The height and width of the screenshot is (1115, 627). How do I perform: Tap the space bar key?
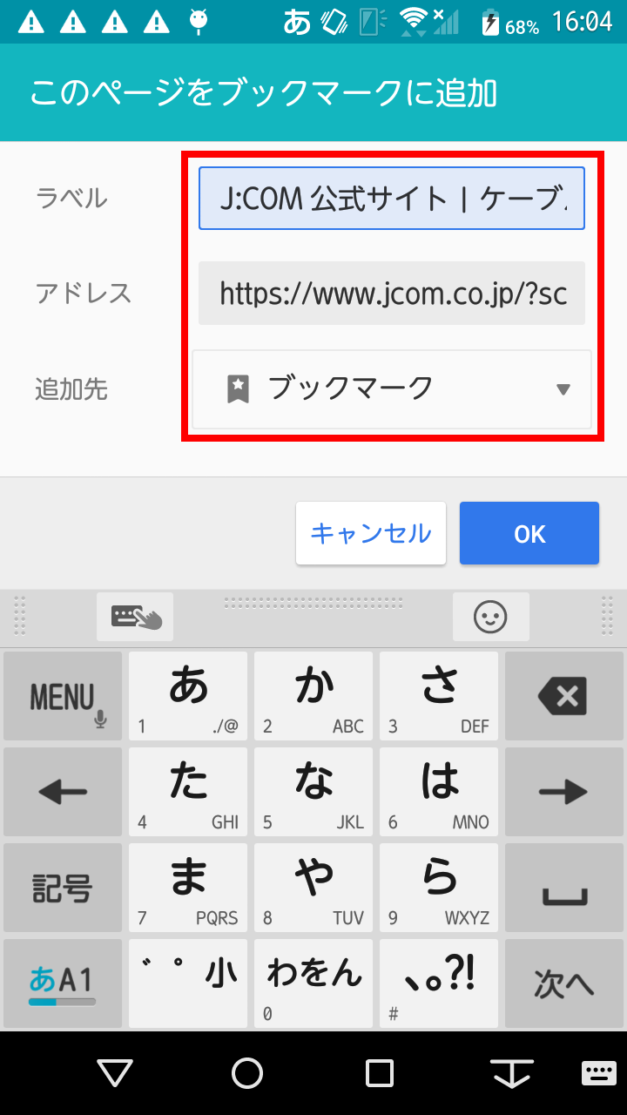point(563,888)
